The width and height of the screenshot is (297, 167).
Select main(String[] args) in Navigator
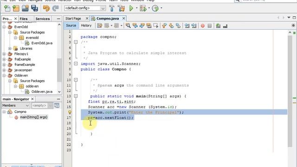pos(34,117)
